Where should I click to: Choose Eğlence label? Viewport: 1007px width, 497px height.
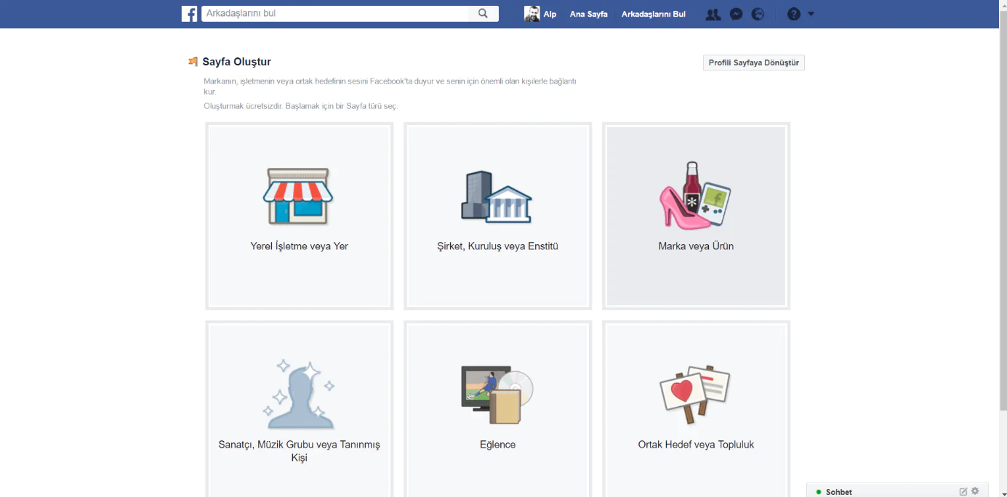pos(497,445)
